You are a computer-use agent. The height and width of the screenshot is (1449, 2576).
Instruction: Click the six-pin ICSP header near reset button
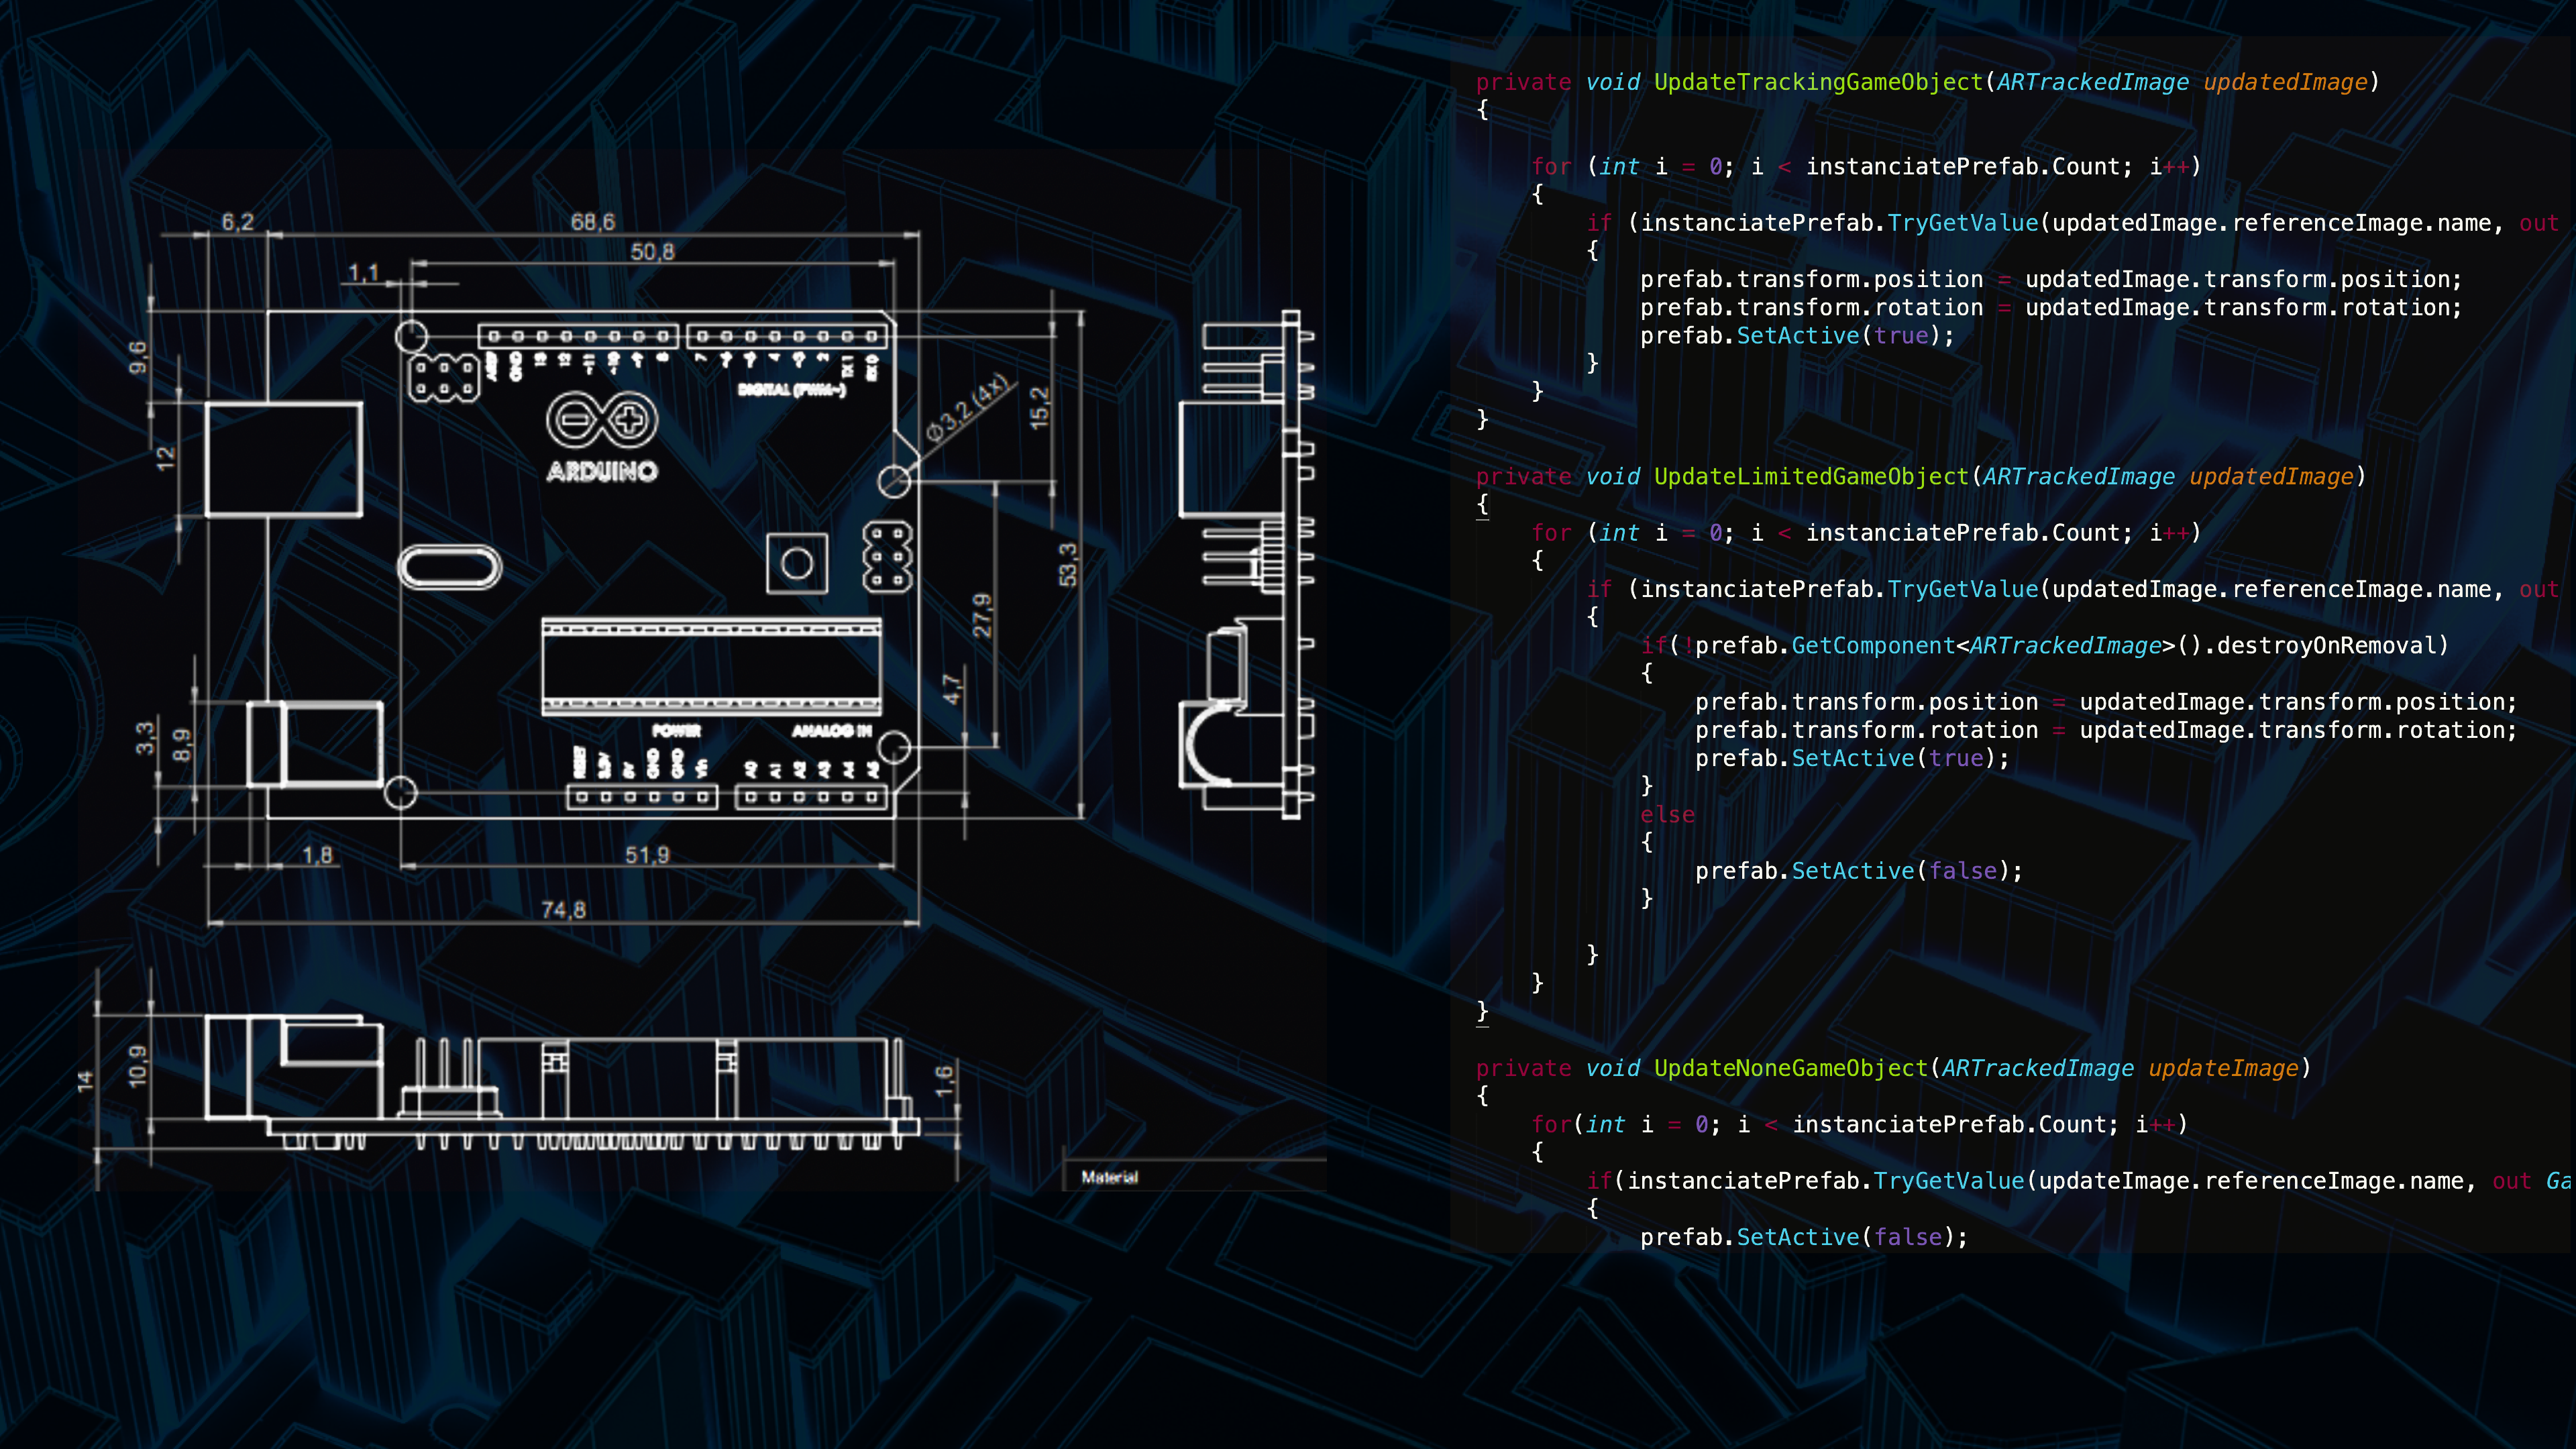[887, 558]
